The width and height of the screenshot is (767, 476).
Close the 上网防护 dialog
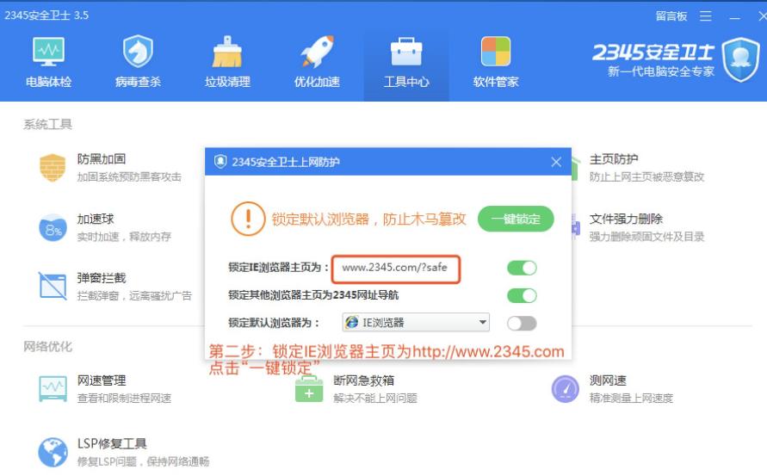click(556, 162)
